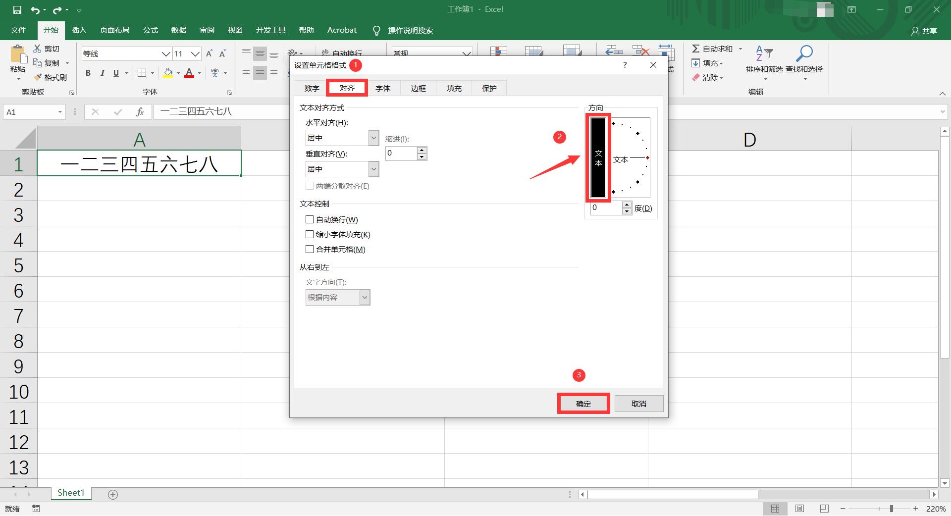The height and width of the screenshot is (516, 951).
Task: Open the font size 11 dropdown
Action: tap(196, 53)
